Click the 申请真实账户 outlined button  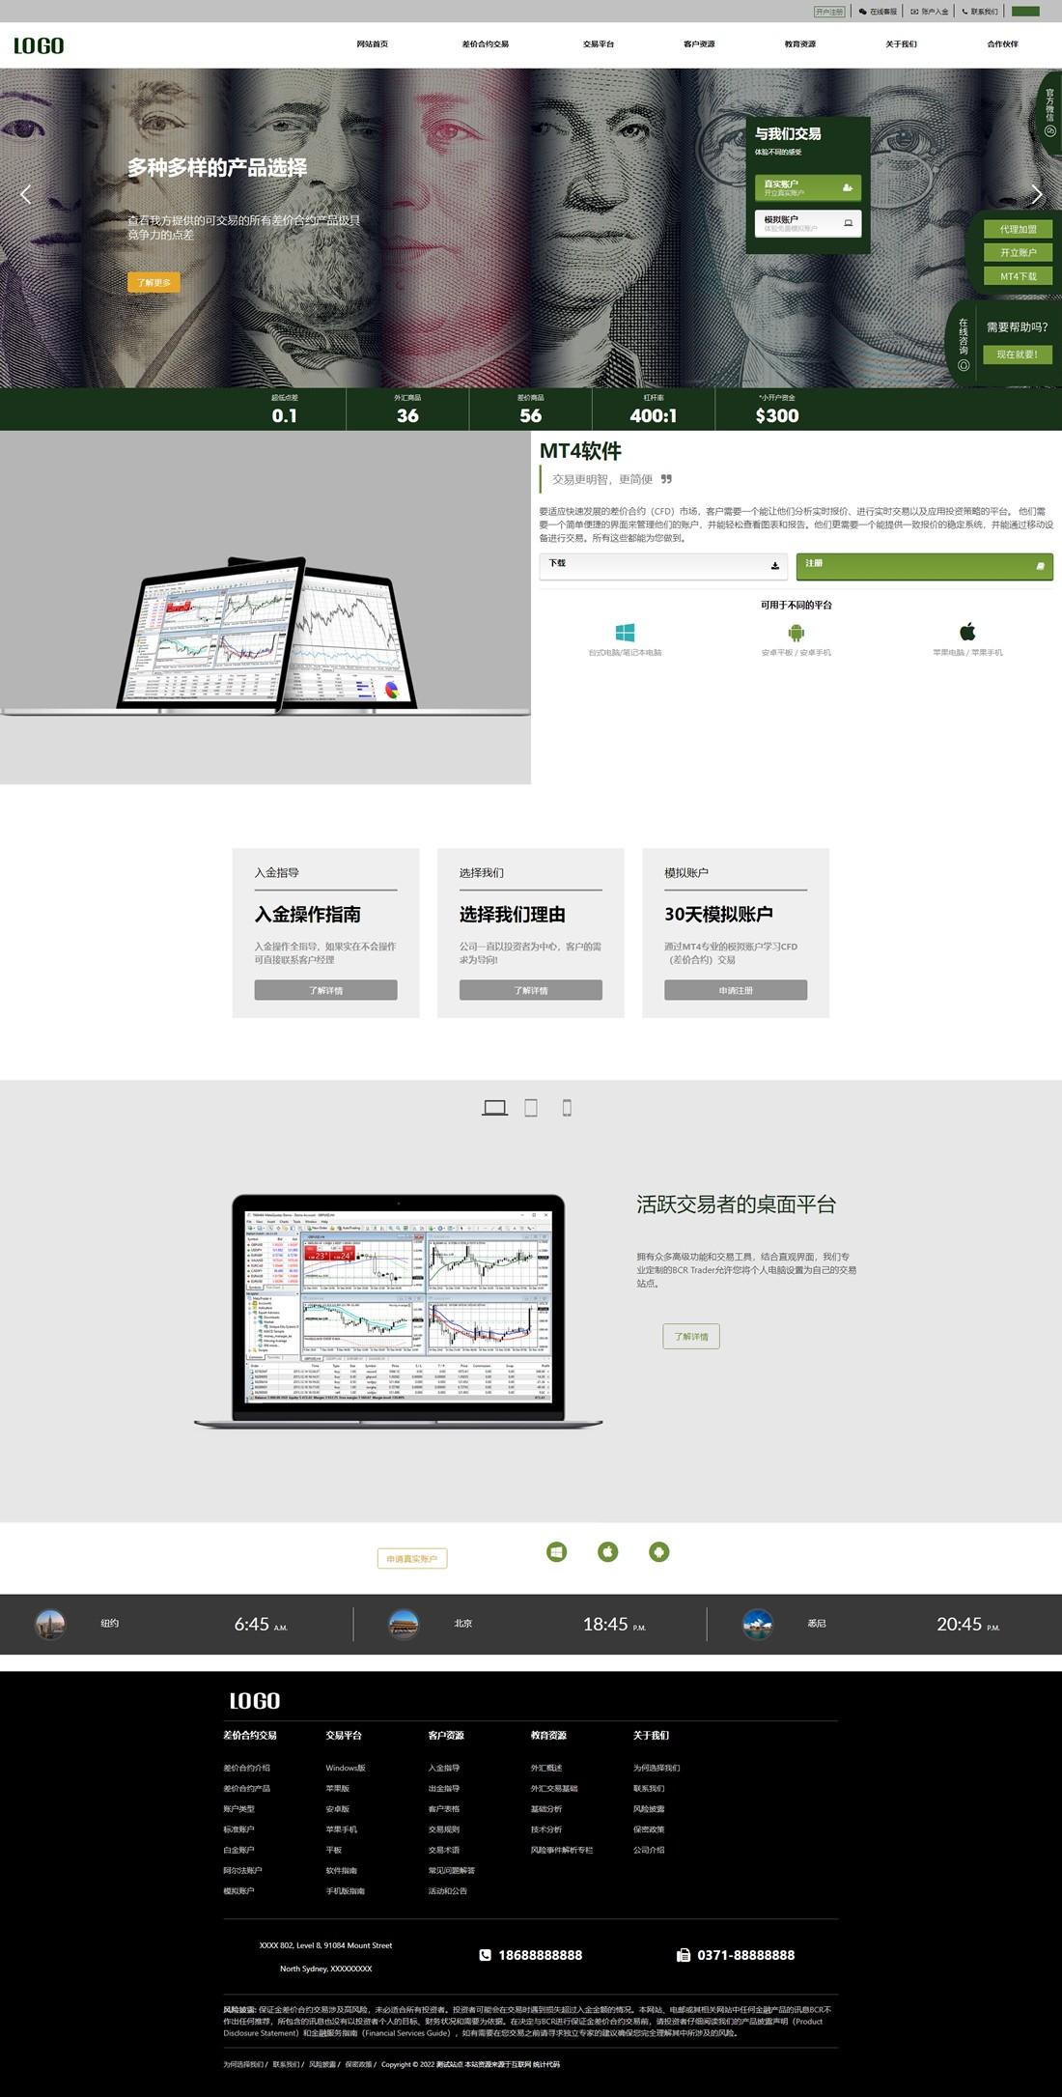(x=412, y=1558)
